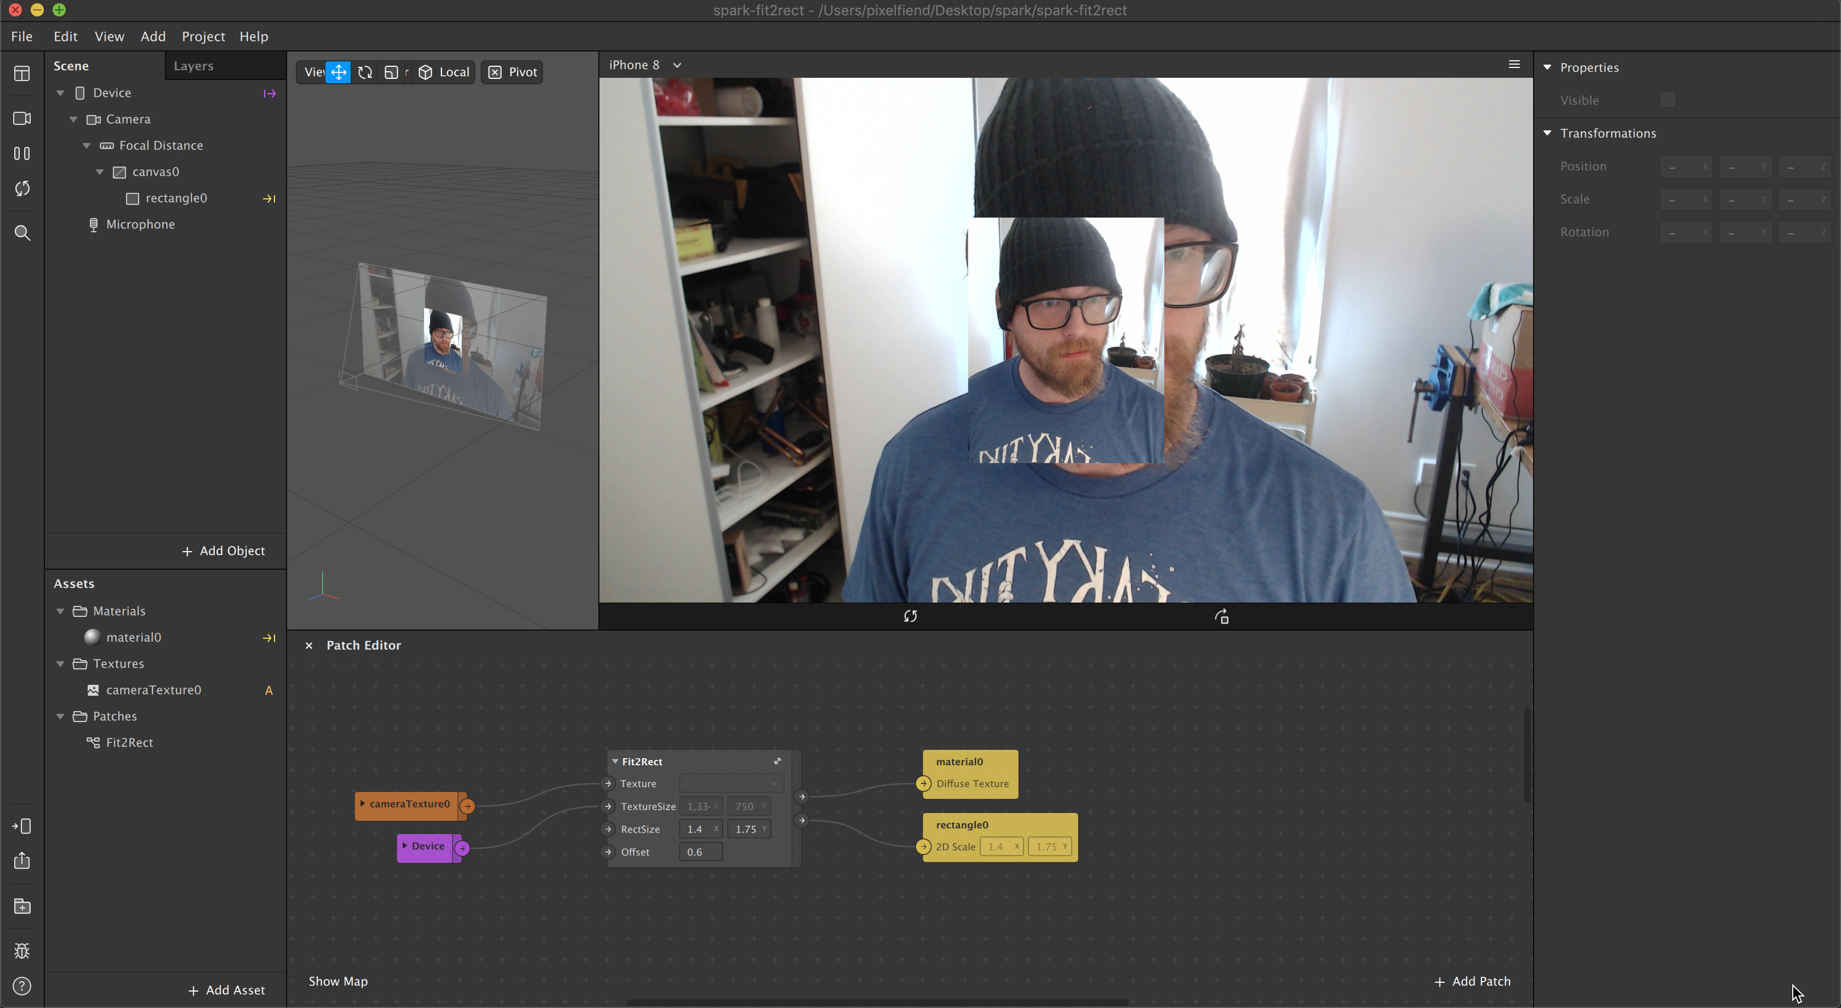Open Help via the question mark icon
Screen dimensions: 1841x1008
22,987
